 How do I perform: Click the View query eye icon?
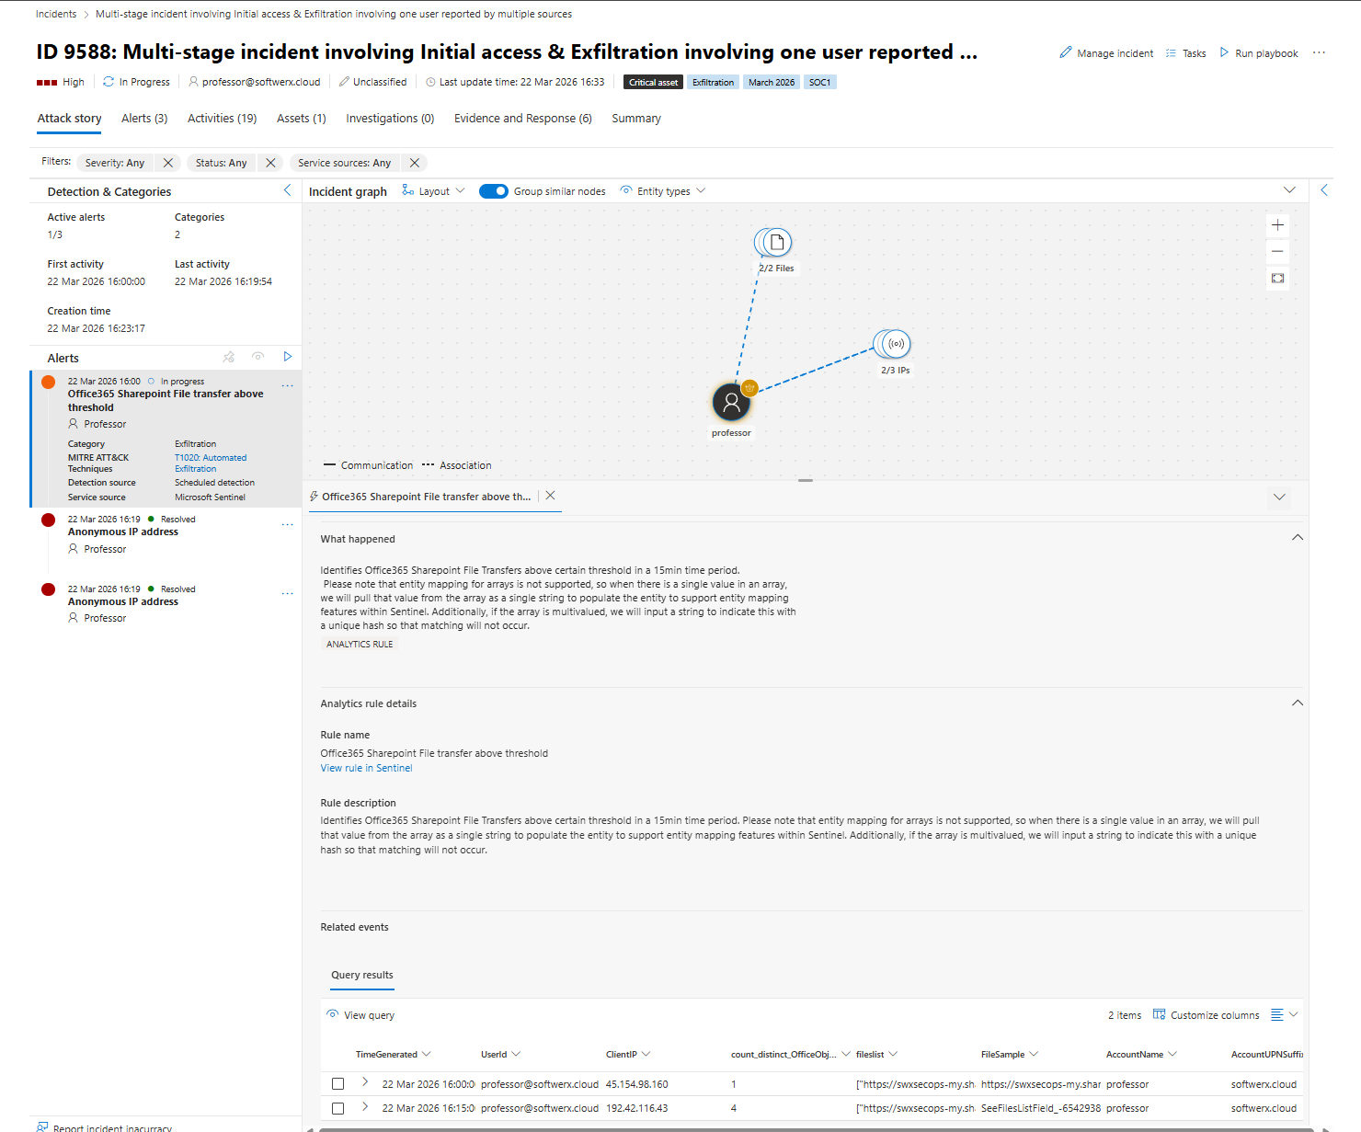click(x=332, y=1014)
